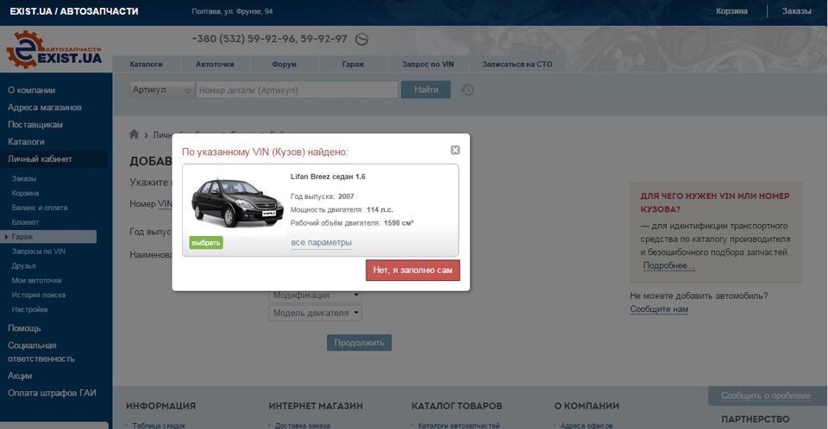Open 'Адреса магазинов' in sidebar
This screenshot has width=828, height=429.
[44, 107]
